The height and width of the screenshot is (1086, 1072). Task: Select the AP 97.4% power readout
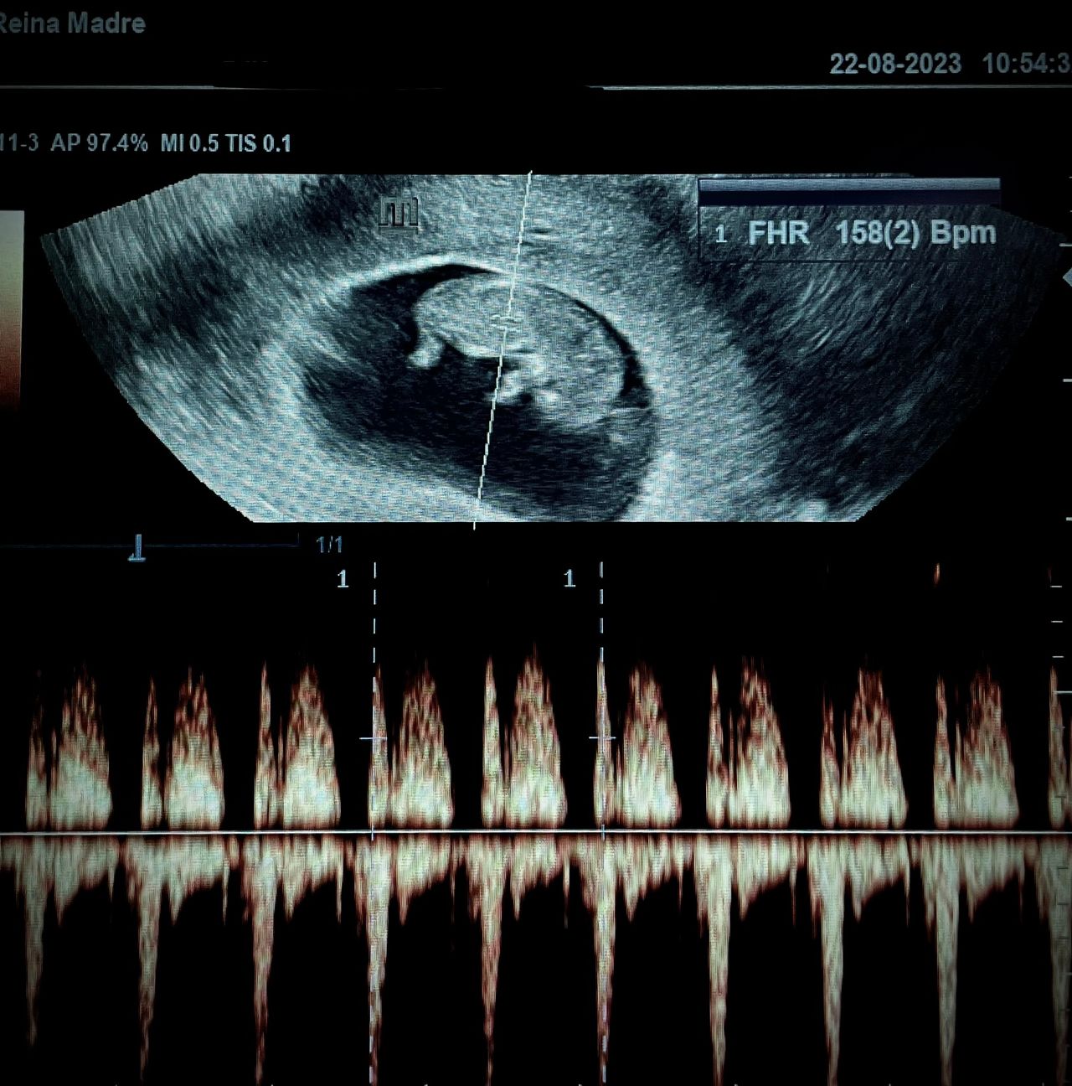click(x=99, y=143)
